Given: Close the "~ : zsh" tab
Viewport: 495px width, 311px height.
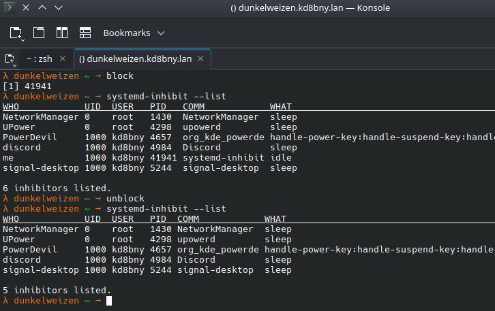Looking at the screenshot, I should 63,59.
